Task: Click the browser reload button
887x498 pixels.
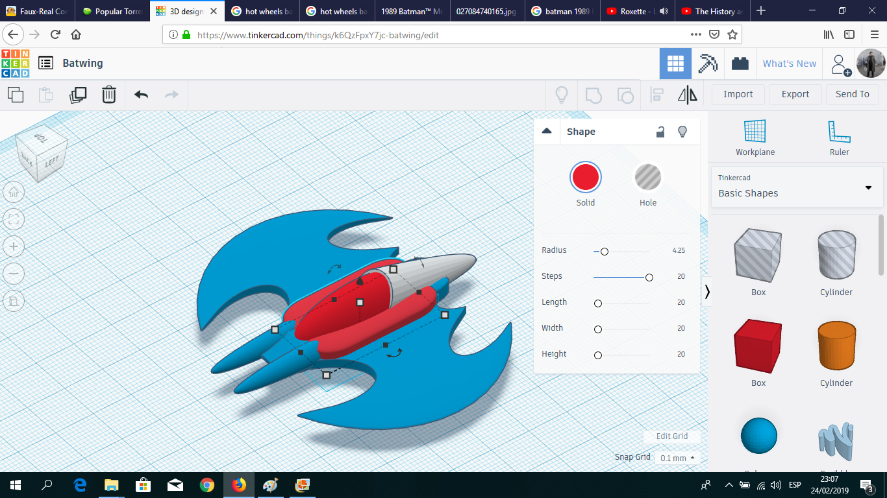Action: 55,34
